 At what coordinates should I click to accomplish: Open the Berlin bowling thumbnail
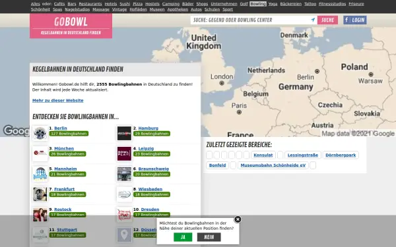[40, 133]
